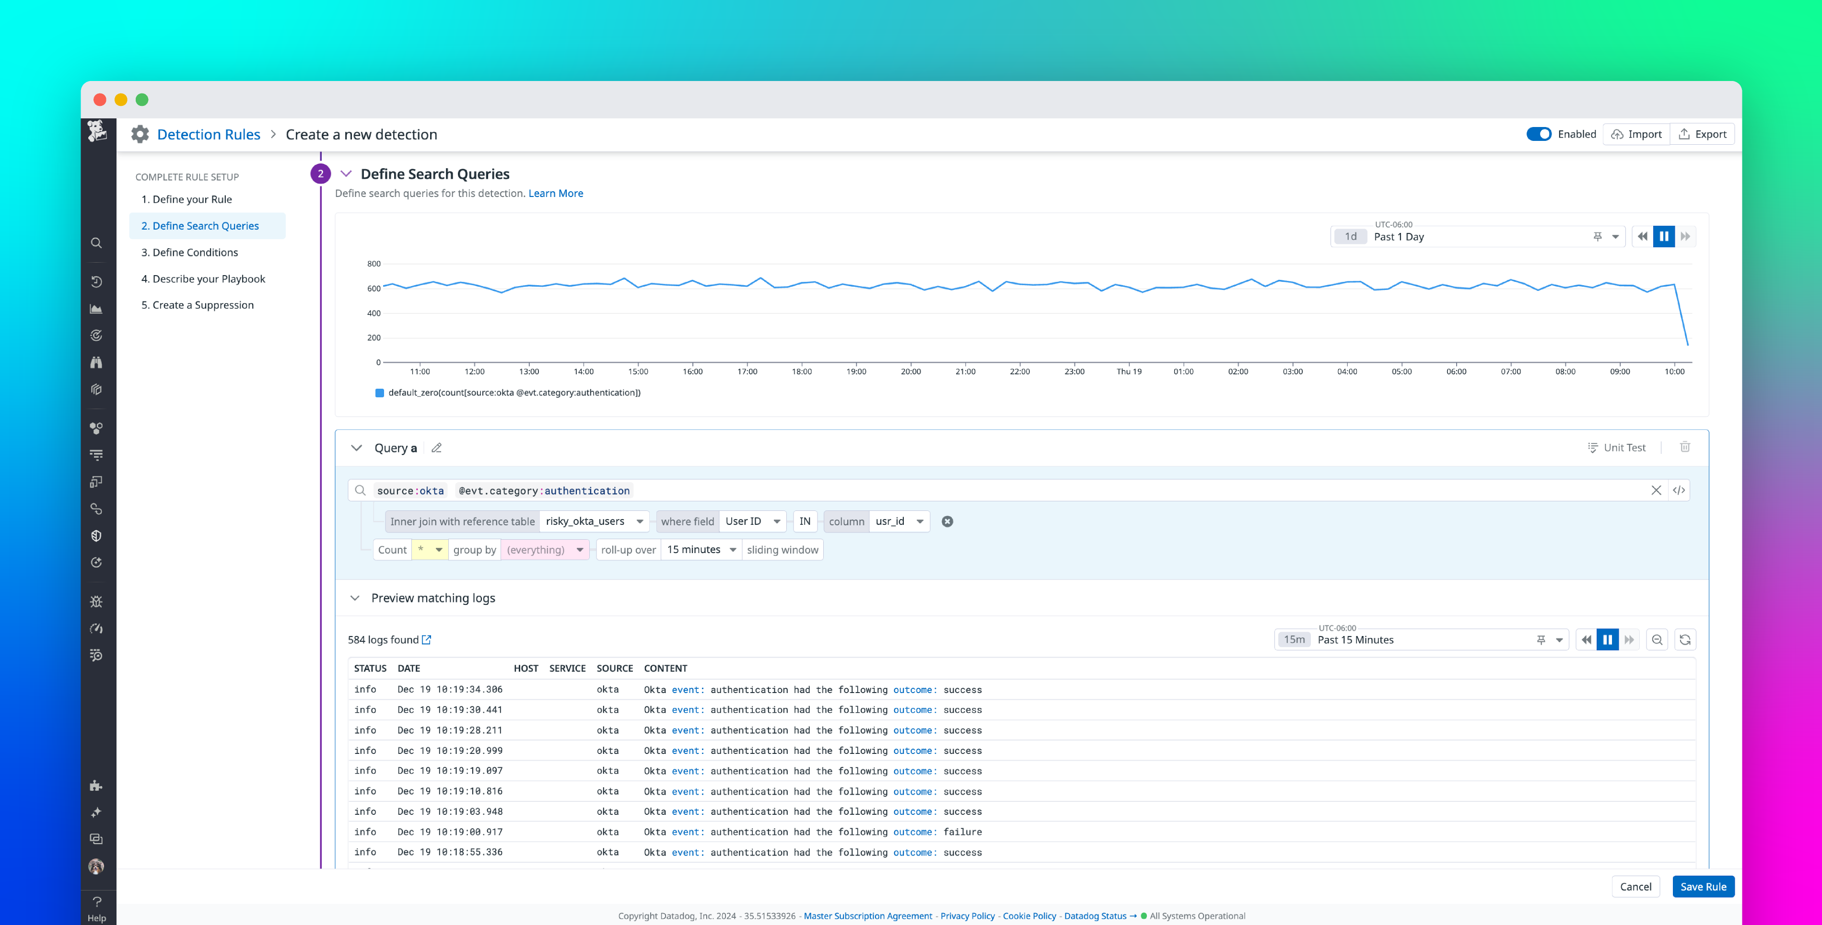Viewport: 1822px width, 925px height.
Task: Open the Learn More link
Action: click(556, 193)
